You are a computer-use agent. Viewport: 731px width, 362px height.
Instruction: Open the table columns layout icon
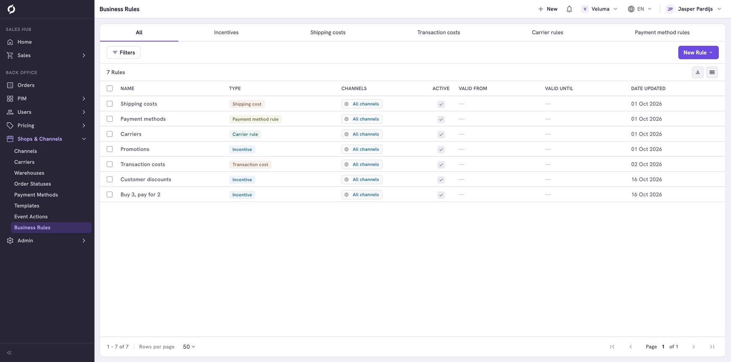coord(712,72)
